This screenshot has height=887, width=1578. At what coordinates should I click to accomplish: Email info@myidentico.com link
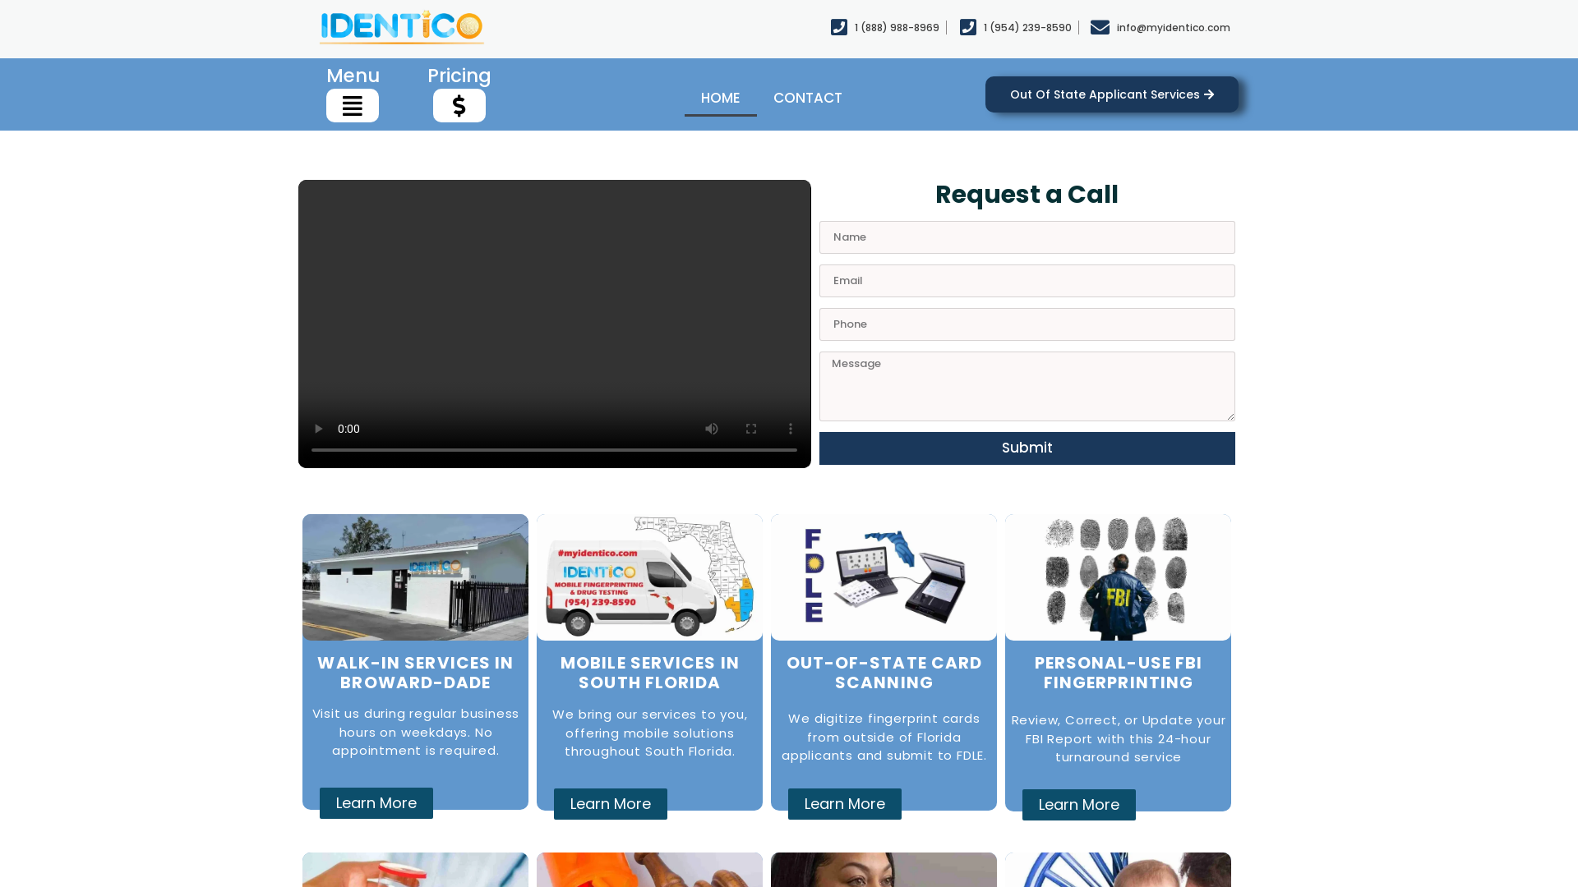1174,27
